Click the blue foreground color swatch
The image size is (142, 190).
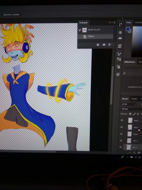pos(128,29)
